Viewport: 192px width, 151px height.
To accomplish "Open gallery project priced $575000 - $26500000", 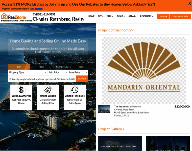I will tap(168, 143).
